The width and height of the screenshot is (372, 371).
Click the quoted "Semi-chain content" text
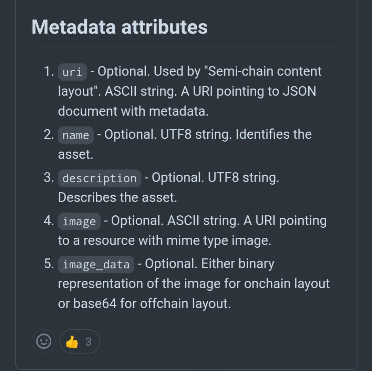tap(263, 71)
